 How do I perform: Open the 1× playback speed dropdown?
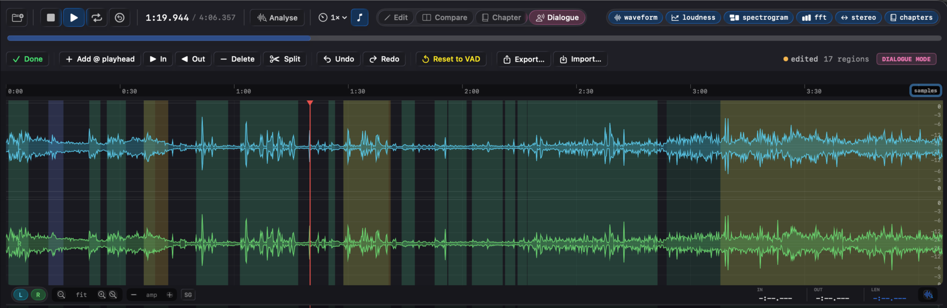click(332, 18)
